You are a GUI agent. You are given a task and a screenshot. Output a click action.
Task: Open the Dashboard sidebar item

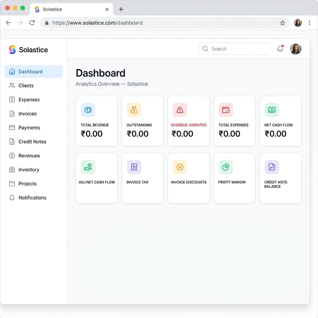click(34, 72)
